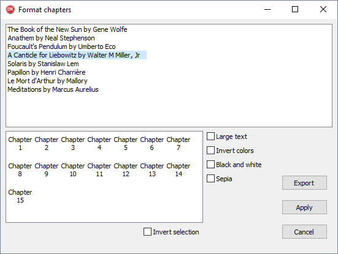Image resolution: width=338 pixels, height=254 pixels.
Task: Apply the formatting changes
Action: click(x=304, y=207)
